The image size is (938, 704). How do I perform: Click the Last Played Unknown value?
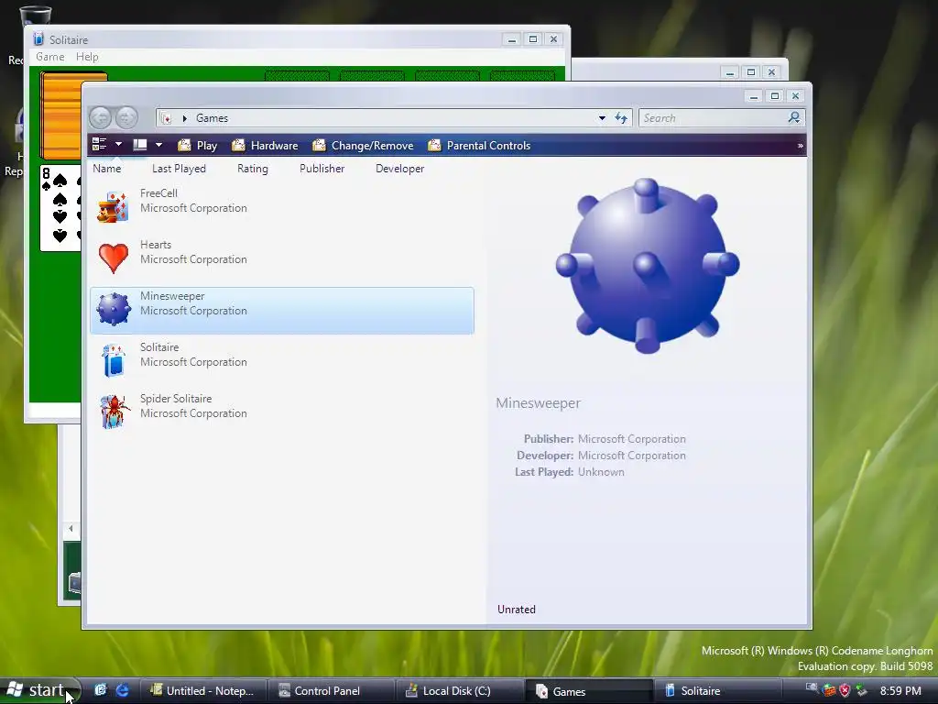[x=601, y=472]
